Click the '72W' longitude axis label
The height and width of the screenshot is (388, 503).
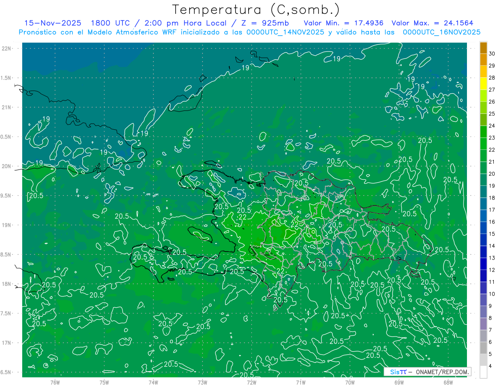[x=251, y=382]
